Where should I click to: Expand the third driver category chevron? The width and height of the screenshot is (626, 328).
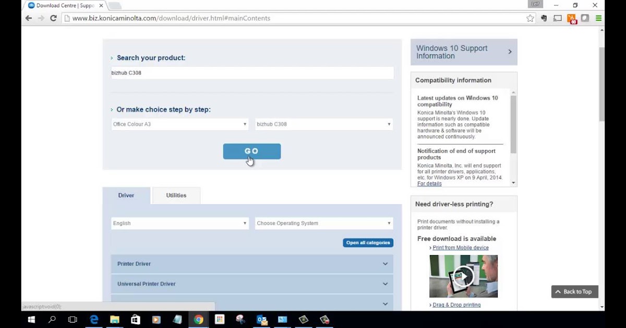[x=385, y=304]
